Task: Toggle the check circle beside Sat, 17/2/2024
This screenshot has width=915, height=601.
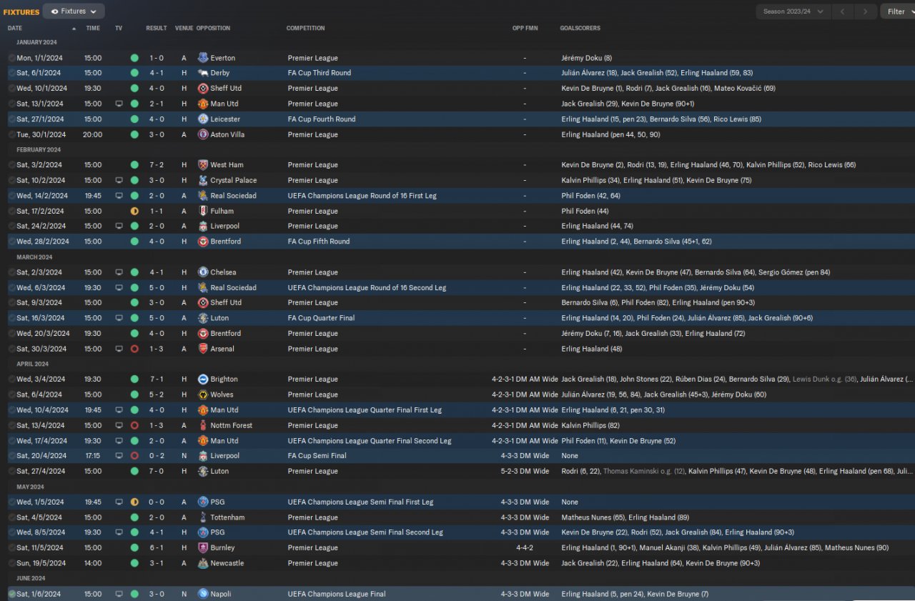Action: coord(11,211)
